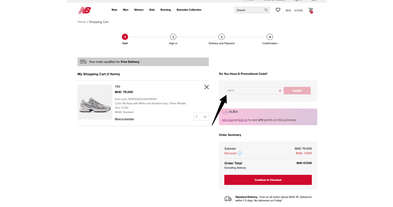Click the New Balance logo

[84, 10]
